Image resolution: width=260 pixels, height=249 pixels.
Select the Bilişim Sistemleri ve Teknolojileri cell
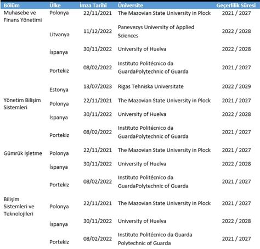pos(19,207)
